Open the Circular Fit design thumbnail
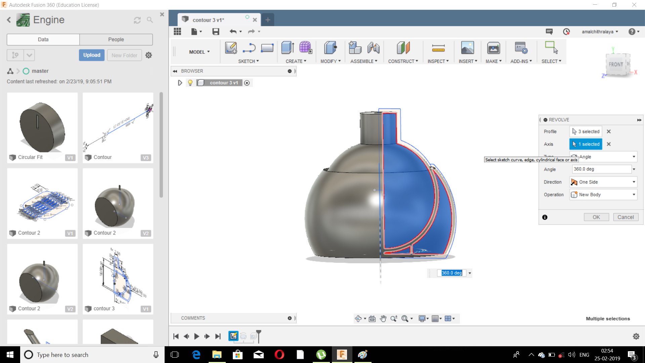This screenshot has width=645, height=363. (42, 124)
